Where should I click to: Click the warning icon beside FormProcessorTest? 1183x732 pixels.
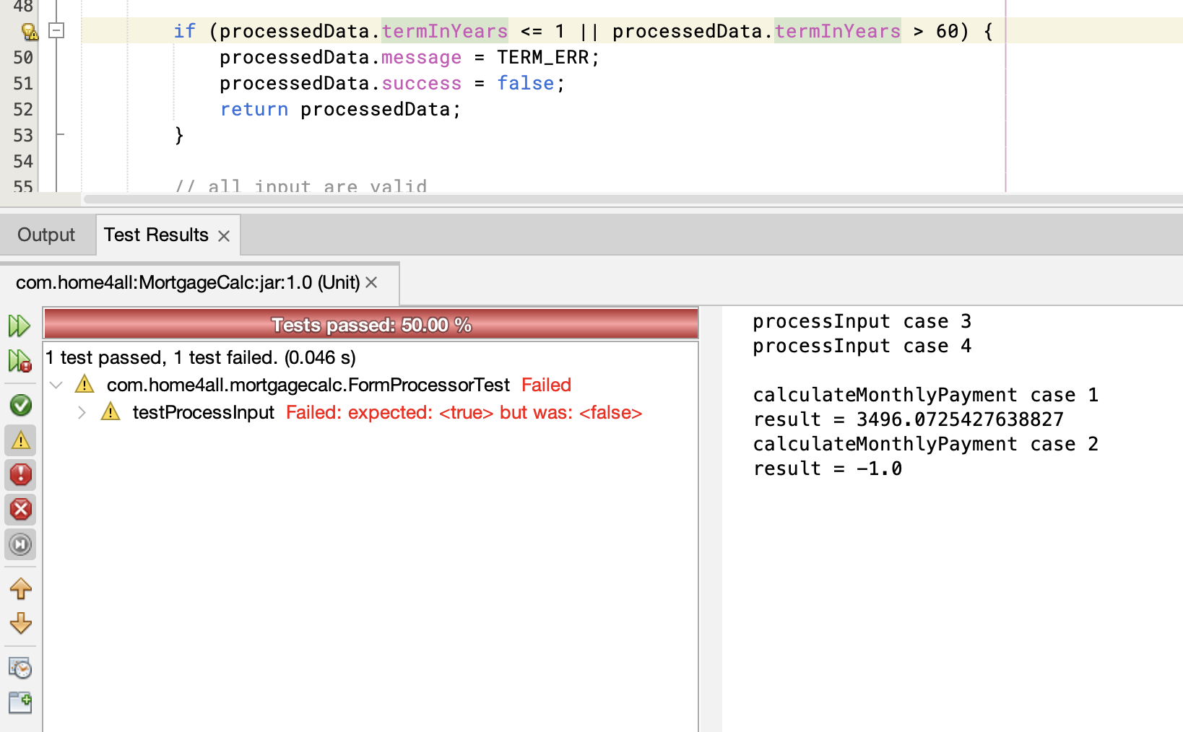point(84,384)
